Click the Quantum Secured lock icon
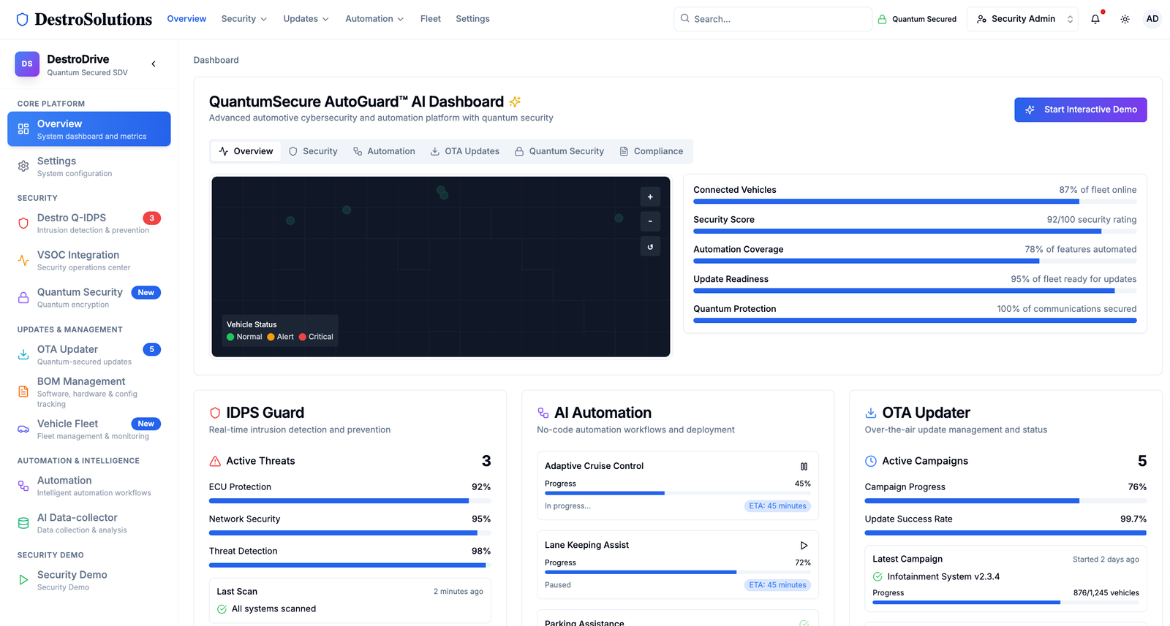This screenshot has height=626, width=1170. coord(882,19)
